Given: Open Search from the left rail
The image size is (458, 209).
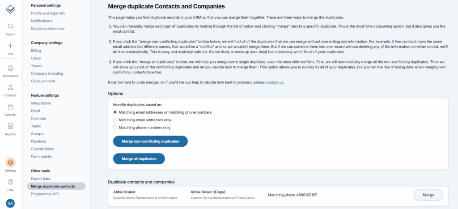Looking at the screenshot, I should pyautogui.click(x=10, y=27).
